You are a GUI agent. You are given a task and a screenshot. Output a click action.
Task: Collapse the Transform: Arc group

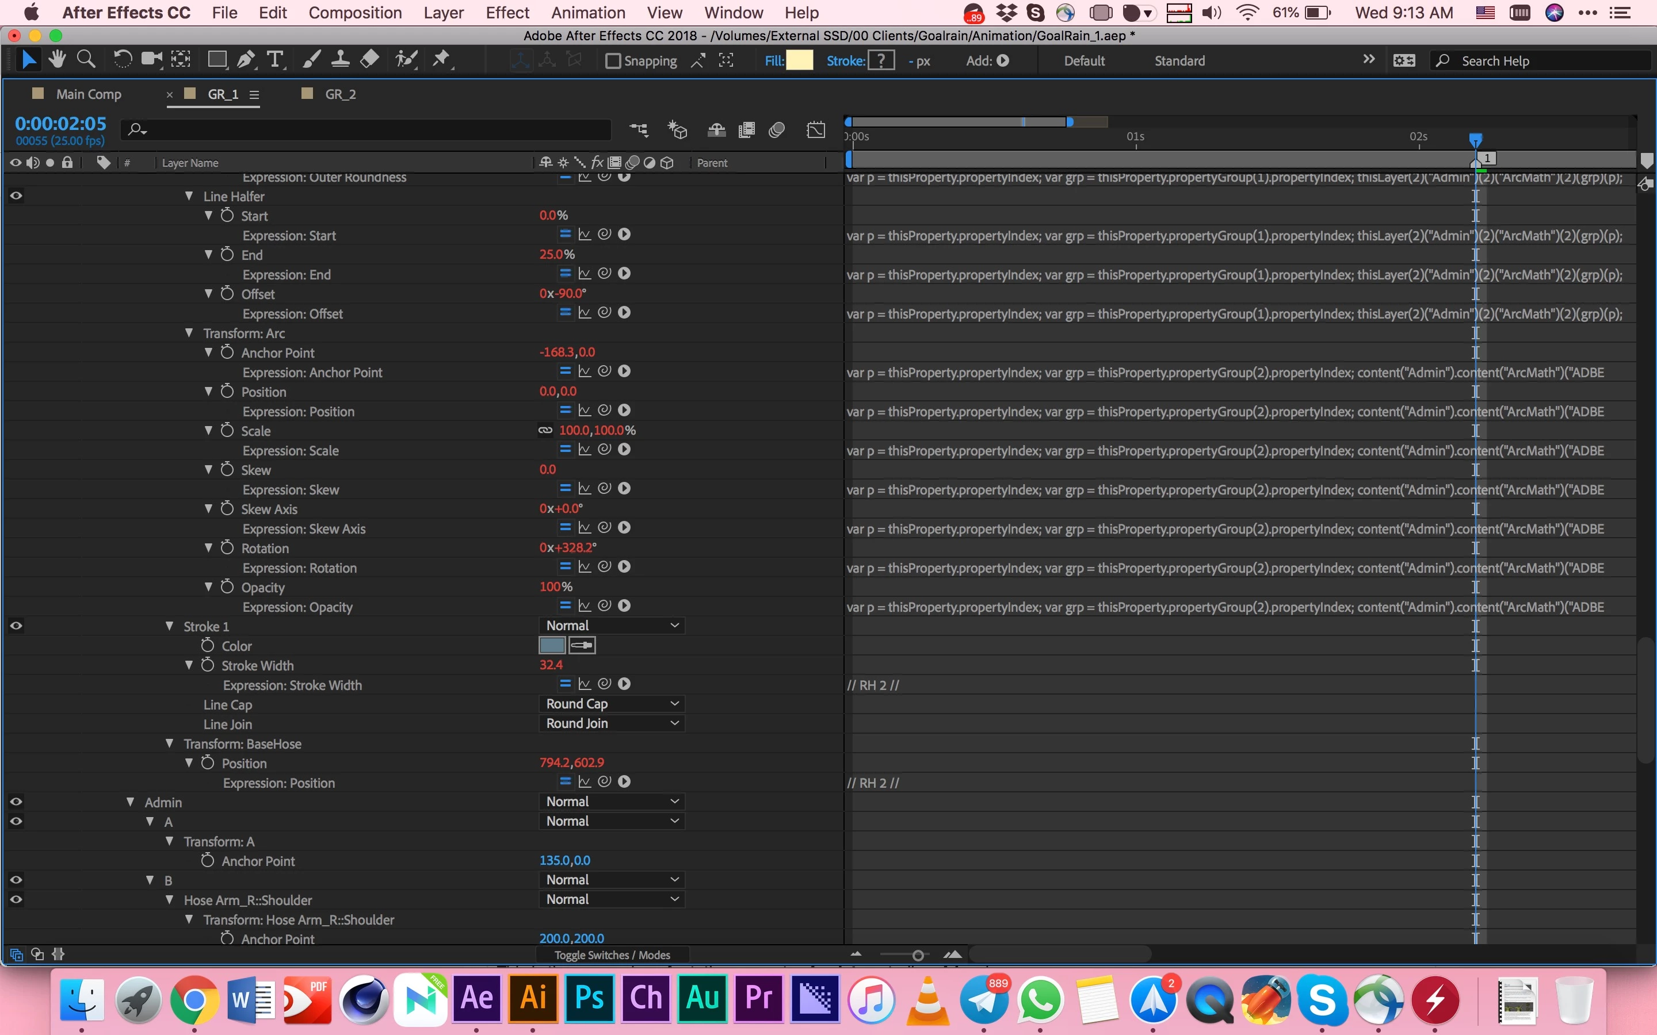(x=189, y=333)
